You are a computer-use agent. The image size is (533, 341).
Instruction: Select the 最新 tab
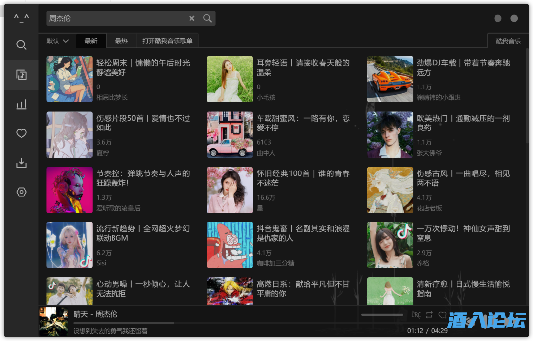click(91, 41)
